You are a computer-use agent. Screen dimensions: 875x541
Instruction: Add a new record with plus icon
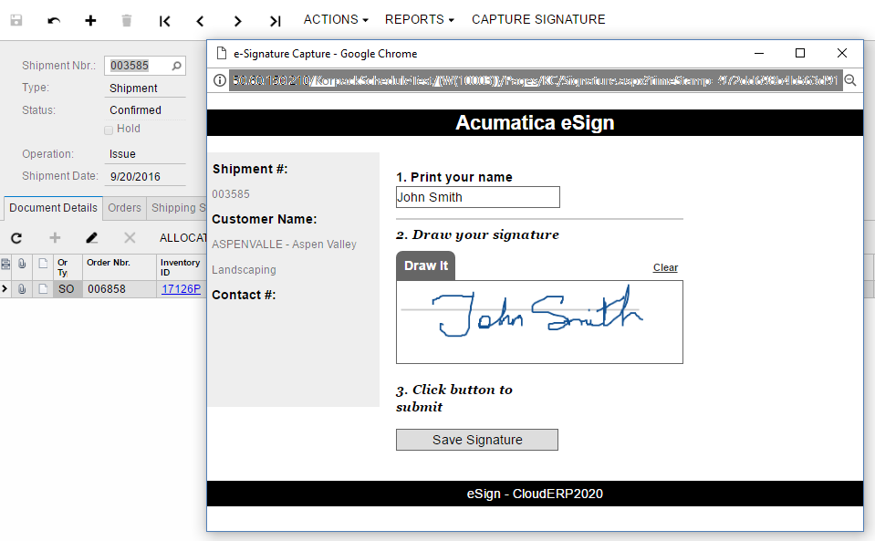tap(90, 21)
